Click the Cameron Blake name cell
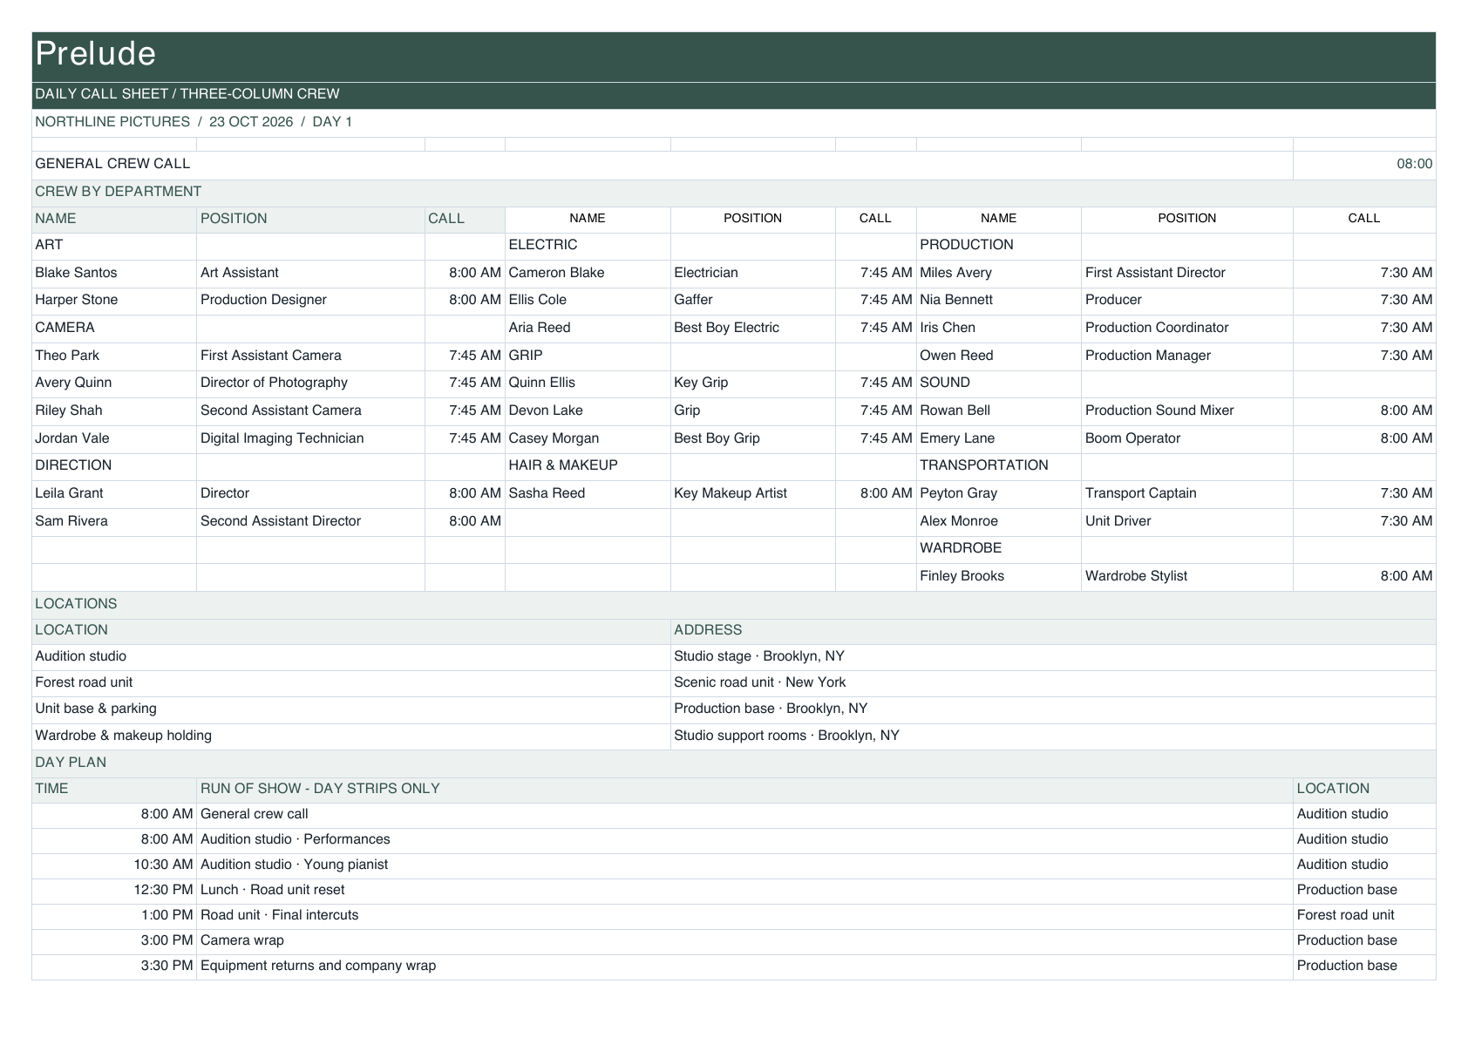The image size is (1468, 1038). point(588,273)
